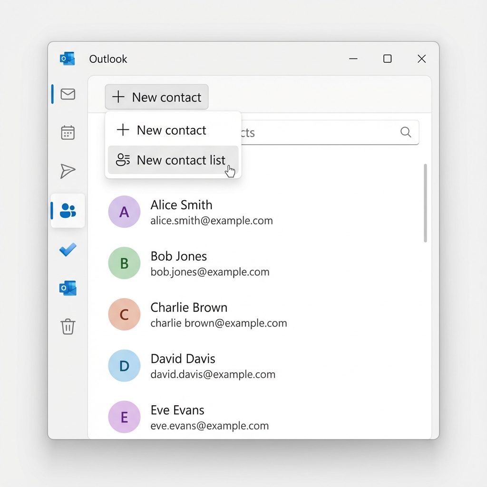Select the name Charlie Brown
Image resolution: width=487 pixels, height=487 pixels.
point(189,308)
